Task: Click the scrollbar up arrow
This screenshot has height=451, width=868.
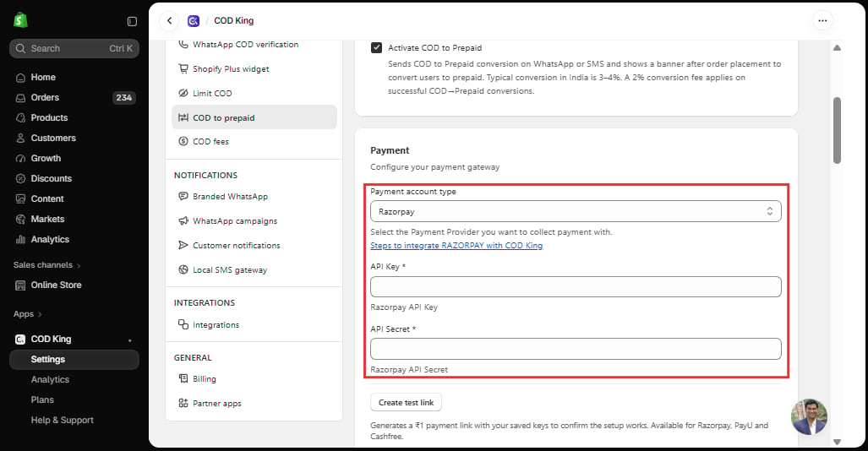Action: [x=837, y=47]
